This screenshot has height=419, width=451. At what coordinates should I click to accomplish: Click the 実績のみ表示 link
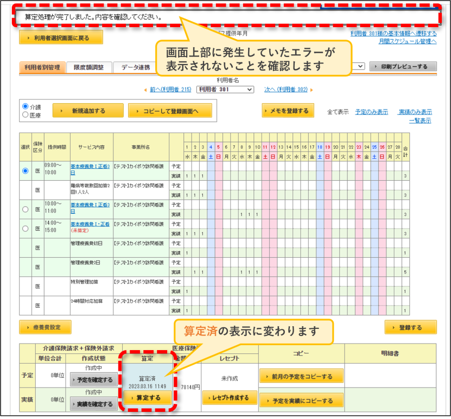pos(415,112)
